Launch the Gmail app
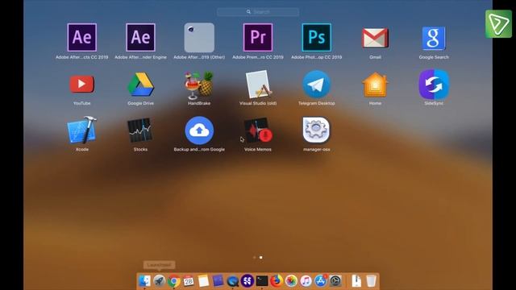This screenshot has height=290, width=516. (375, 38)
